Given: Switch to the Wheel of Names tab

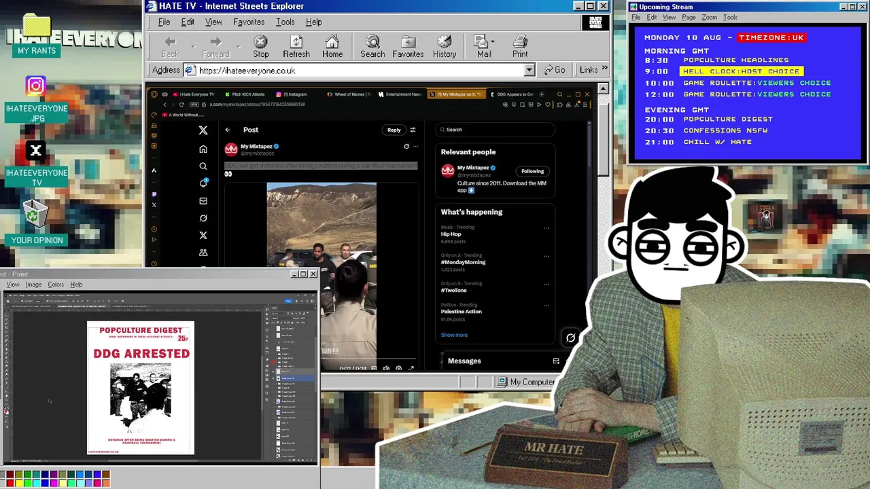Looking at the screenshot, I should tap(349, 94).
